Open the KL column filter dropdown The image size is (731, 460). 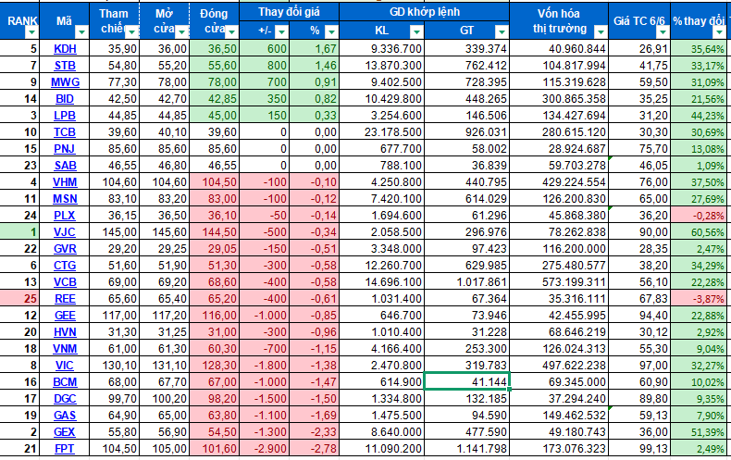tap(416, 31)
